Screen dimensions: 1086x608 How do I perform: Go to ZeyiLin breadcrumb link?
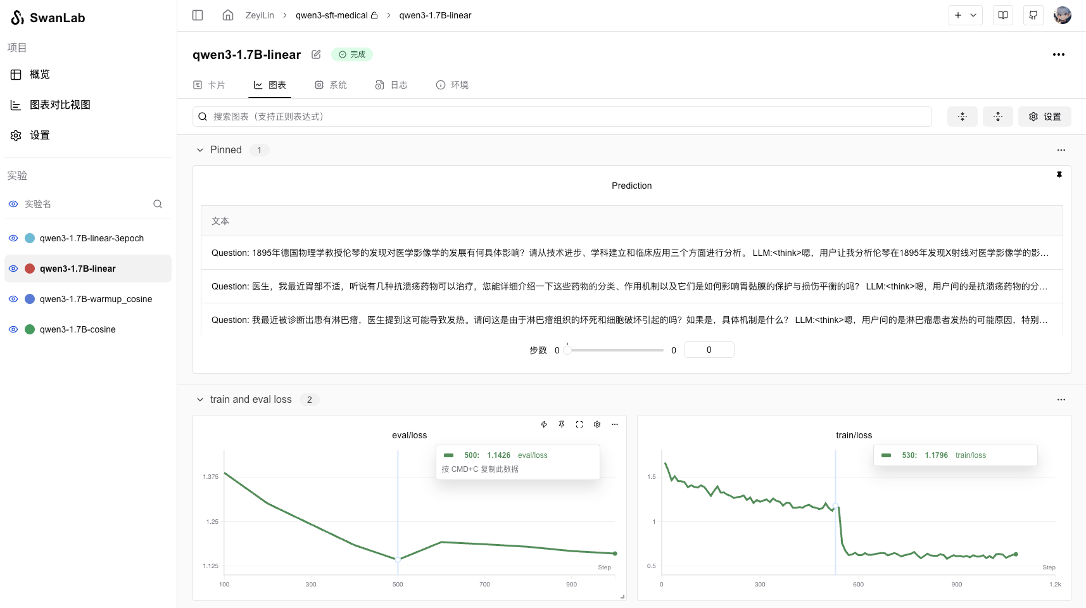pos(260,15)
